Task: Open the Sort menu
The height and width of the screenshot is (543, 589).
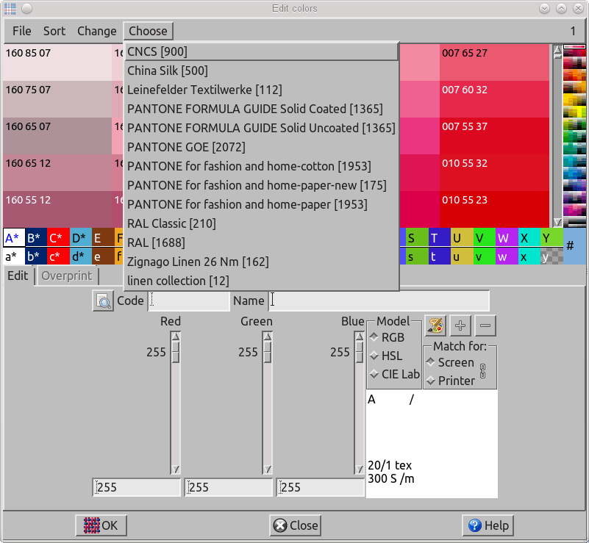Action: [x=54, y=31]
